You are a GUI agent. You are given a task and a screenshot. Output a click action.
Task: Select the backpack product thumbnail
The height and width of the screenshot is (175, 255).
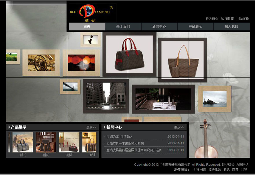point(46,142)
